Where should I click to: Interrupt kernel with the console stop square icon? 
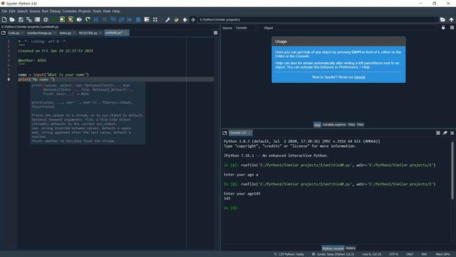tap(438, 133)
